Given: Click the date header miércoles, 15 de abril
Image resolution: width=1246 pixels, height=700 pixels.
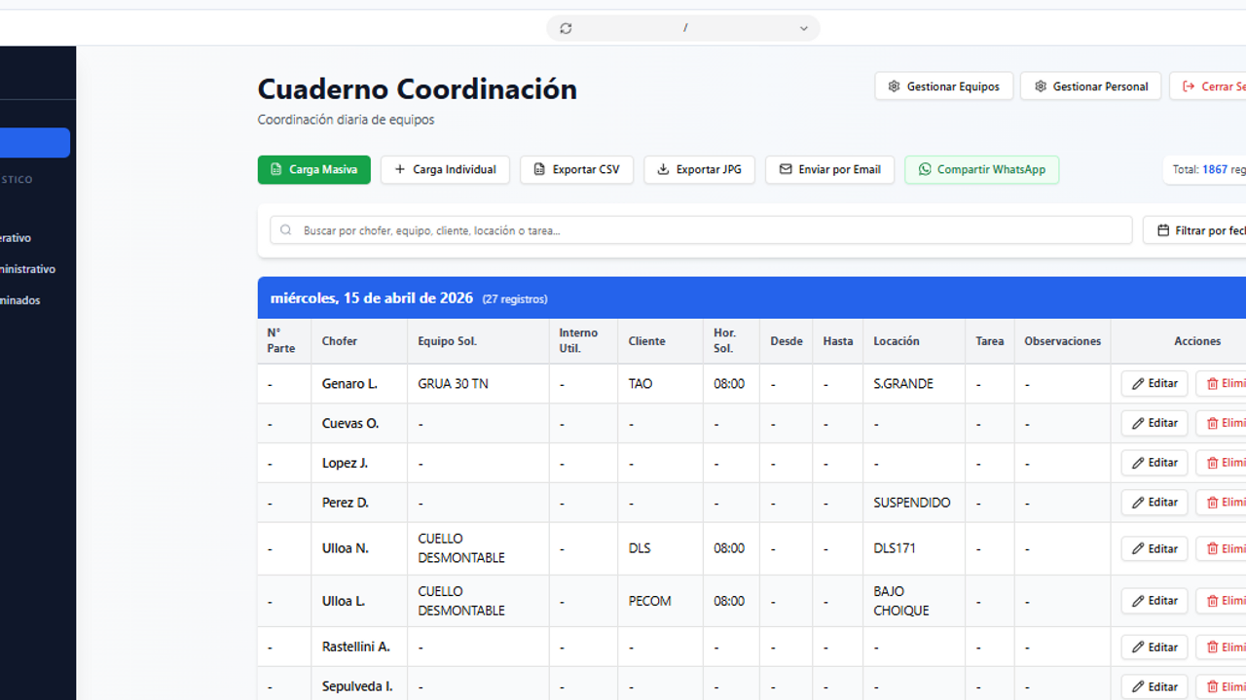Looking at the screenshot, I should click(x=372, y=298).
